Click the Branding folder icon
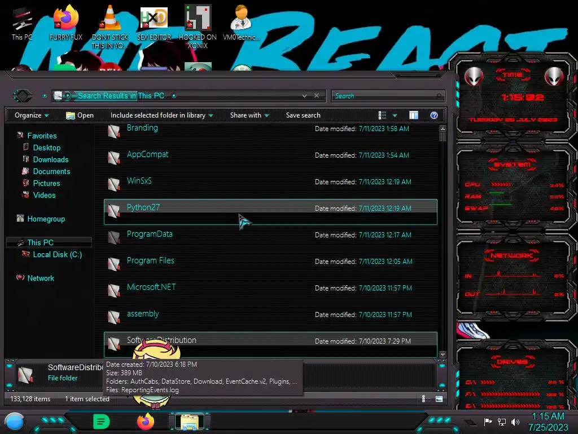Screen dimensions: 578x434 tap(114, 131)
